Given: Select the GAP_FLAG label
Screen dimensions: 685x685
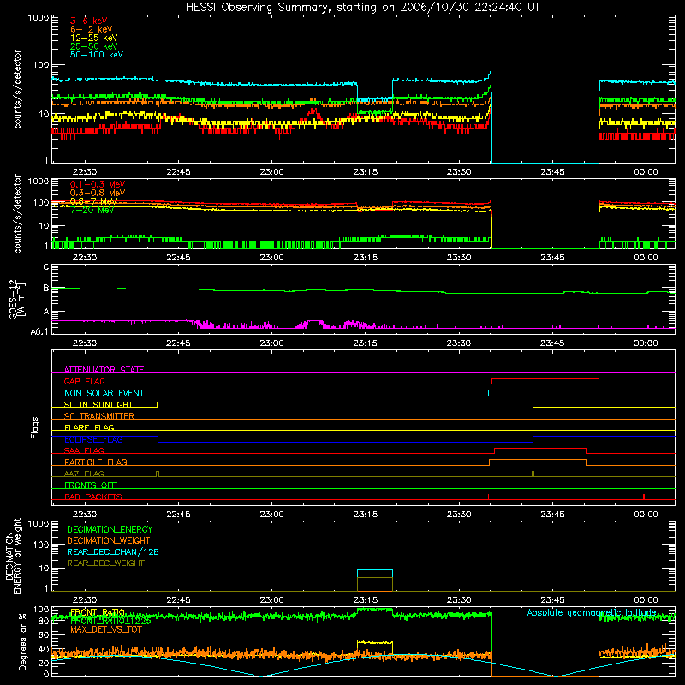Looking at the screenshot, I should tap(84, 381).
